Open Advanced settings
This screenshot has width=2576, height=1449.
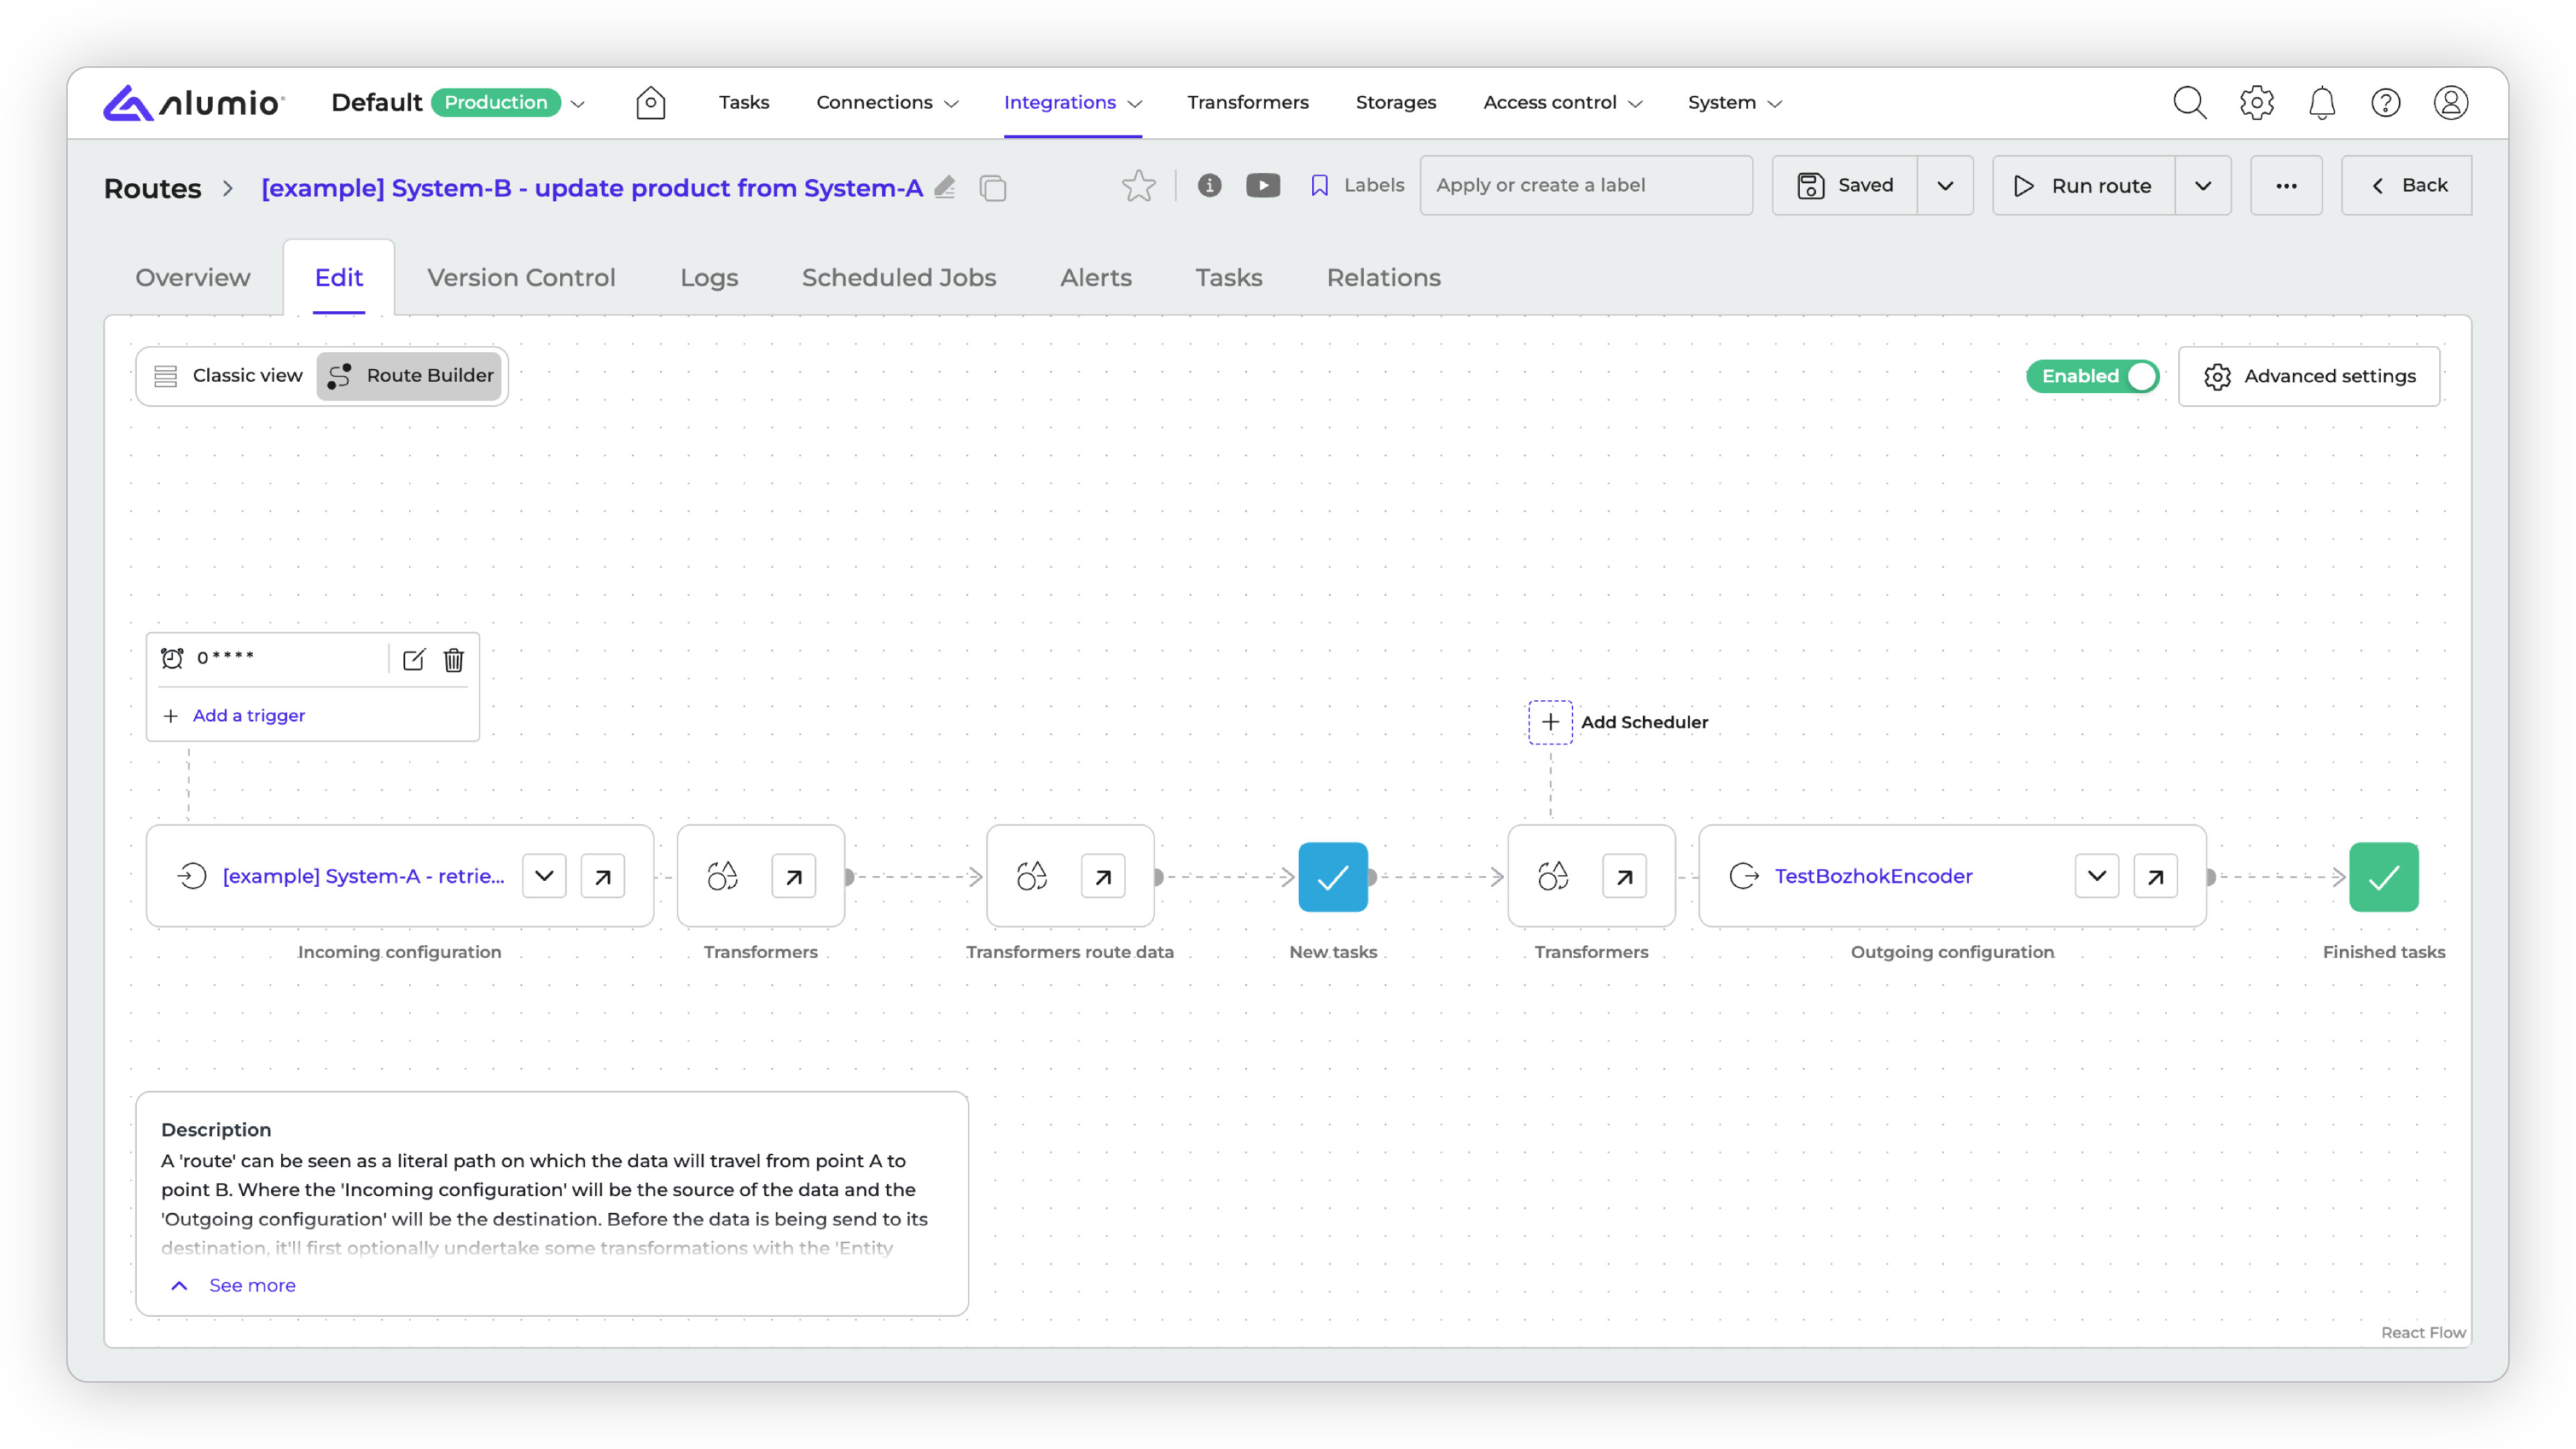2309,376
